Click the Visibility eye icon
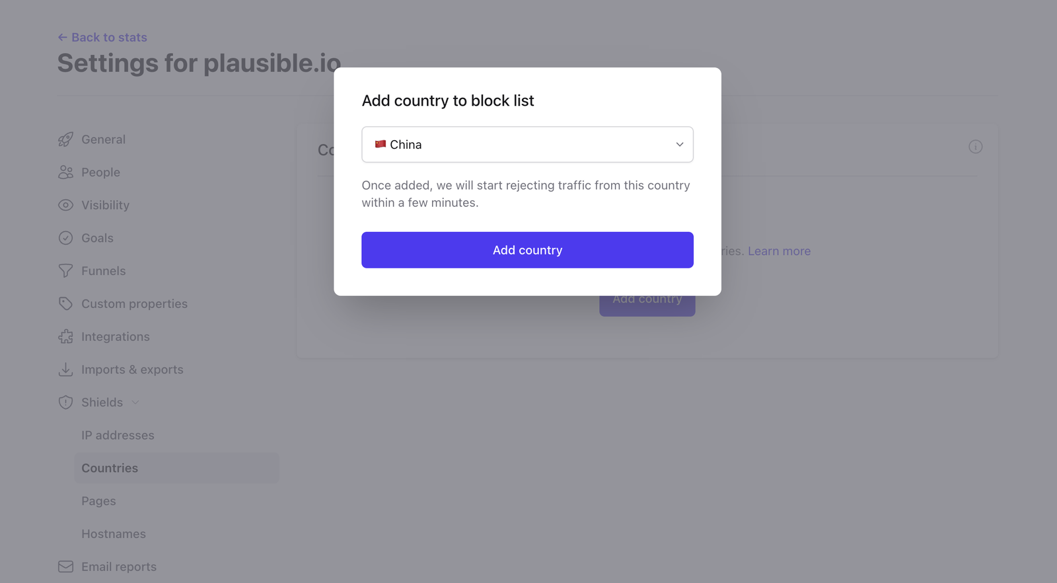 pyautogui.click(x=65, y=205)
